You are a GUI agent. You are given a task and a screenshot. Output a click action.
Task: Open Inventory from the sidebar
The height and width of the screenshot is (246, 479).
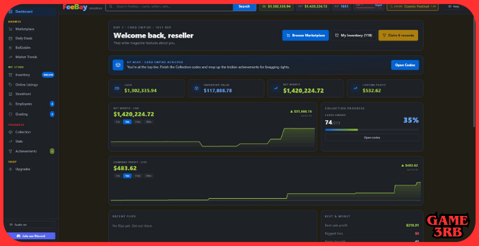coord(31,74)
